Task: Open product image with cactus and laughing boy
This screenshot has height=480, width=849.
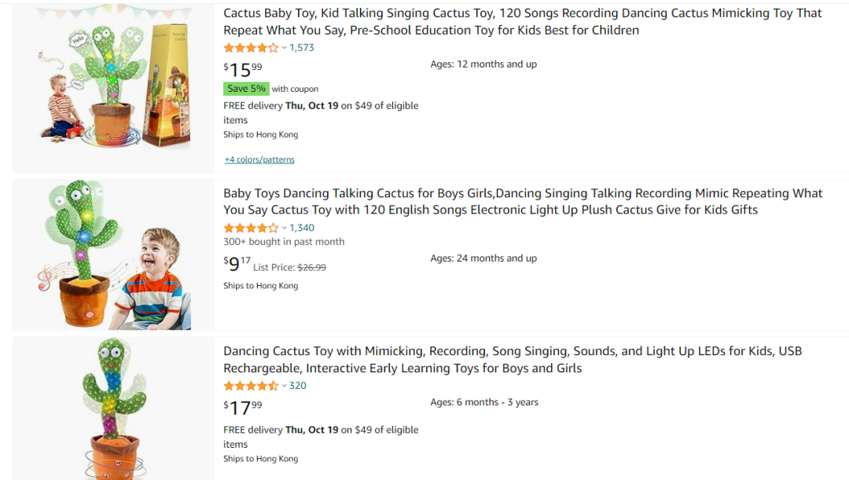Action: click(114, 255)
